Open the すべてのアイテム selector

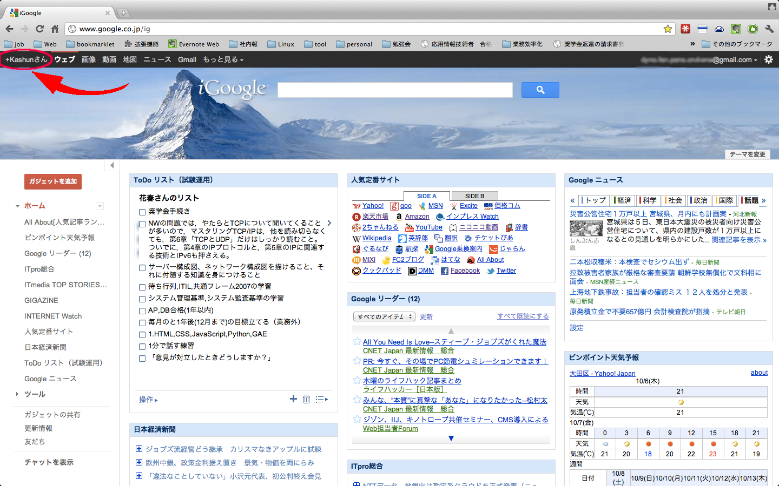384,316
